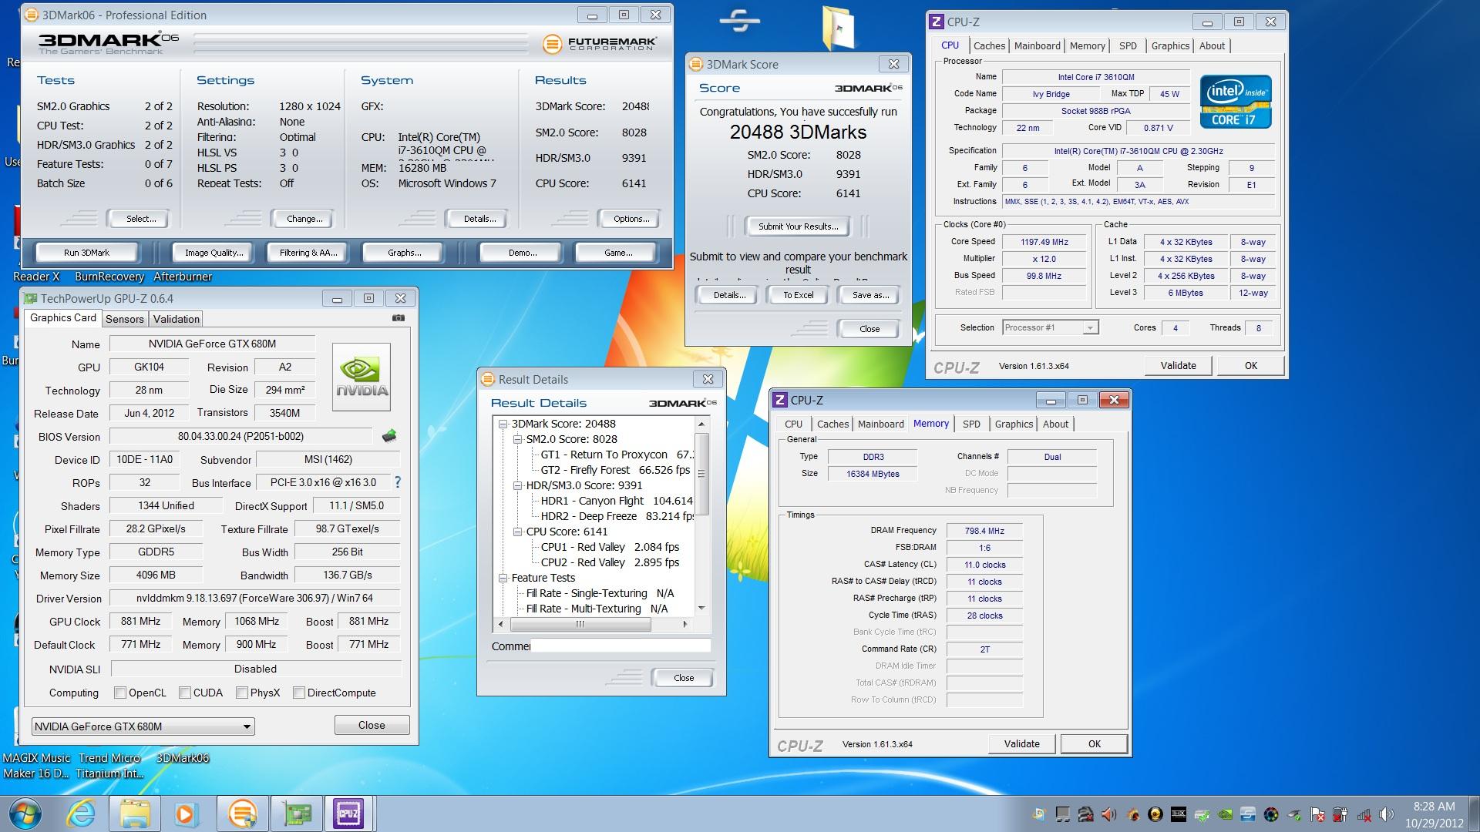Click the network signal tray icon

[x=1364, y=814]
